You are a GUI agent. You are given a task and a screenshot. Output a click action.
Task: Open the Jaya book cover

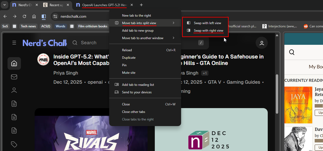[298, 105]
